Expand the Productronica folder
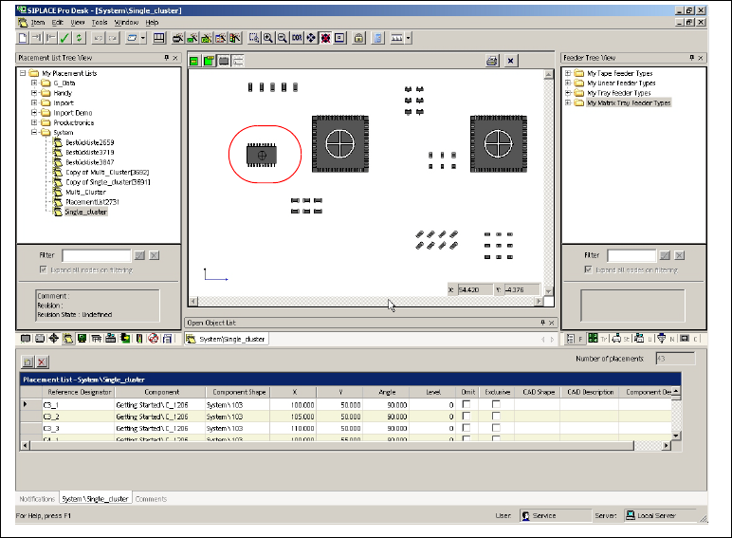Screen dimensions: 732x538 34,122
